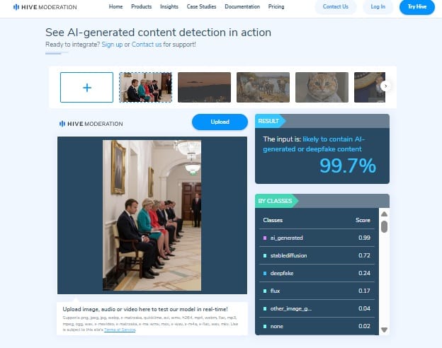This screenshot has height=348, width=442.
Task: Select the politicians seated sample thumbnail
Action: coord(145,87)
